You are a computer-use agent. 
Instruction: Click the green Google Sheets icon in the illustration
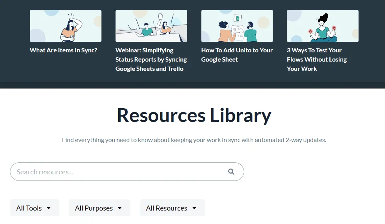pyautogui.click(x=238, y=18)
